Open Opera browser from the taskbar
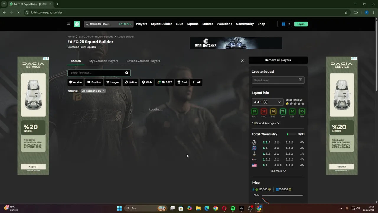 [x=224, y=208]
